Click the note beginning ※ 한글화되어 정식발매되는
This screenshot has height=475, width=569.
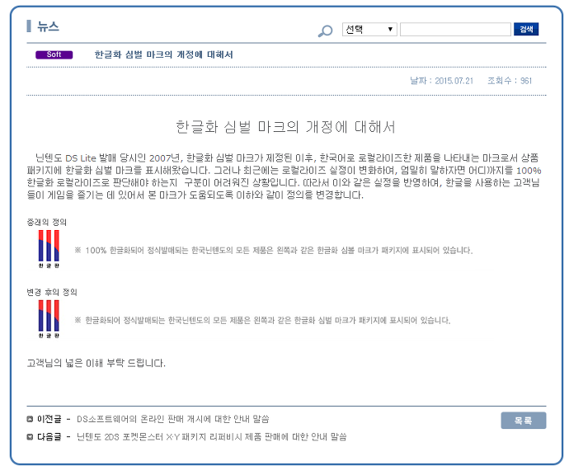(x=262, y=321)
